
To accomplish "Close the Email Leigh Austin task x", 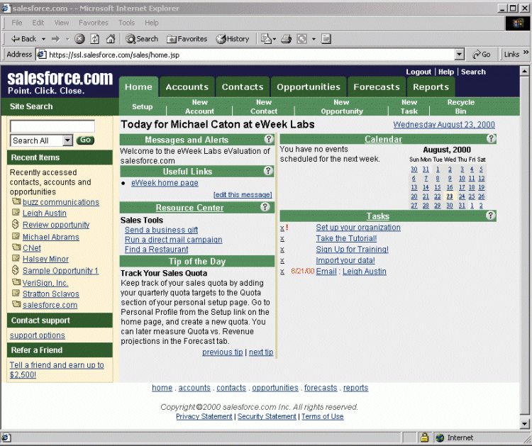I will [282, 272].
